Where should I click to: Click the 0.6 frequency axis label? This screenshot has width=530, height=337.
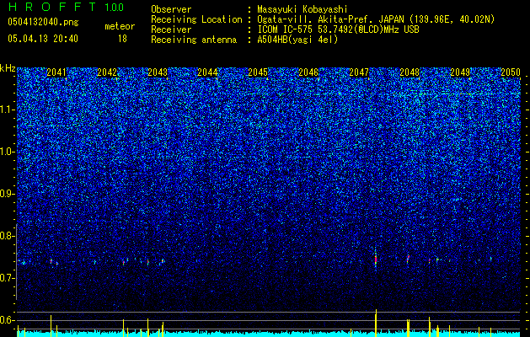coord(8,320)
